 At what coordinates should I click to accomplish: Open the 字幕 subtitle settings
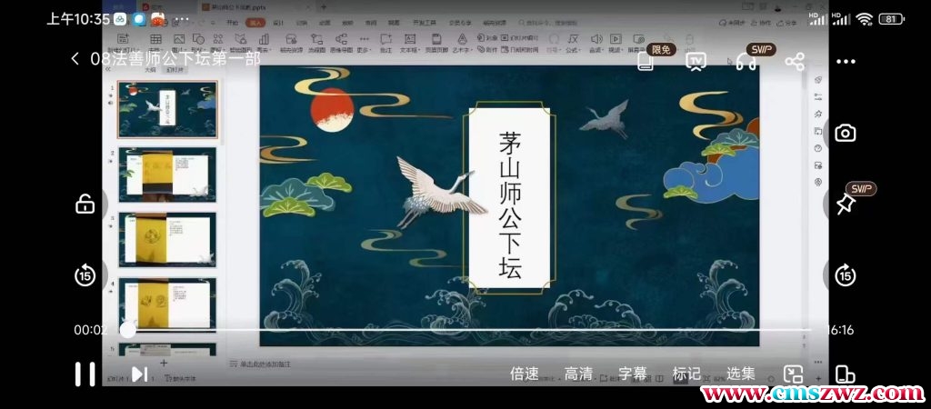(x=633, y=374)
